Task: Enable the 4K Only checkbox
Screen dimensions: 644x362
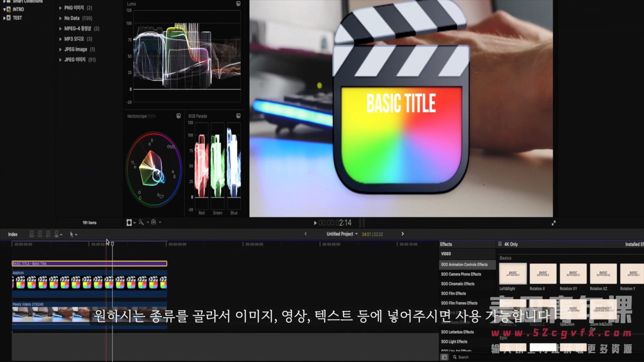Action: pyautogui.click(x=500, y=244)
